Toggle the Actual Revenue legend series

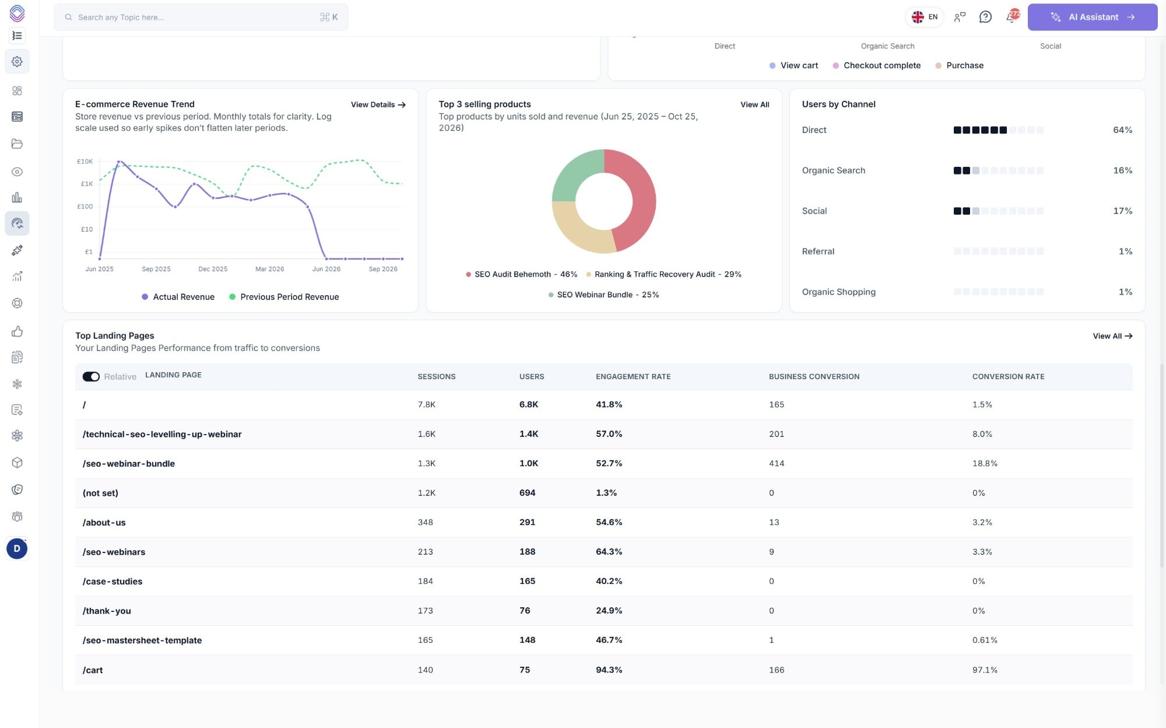click(178, 297)
